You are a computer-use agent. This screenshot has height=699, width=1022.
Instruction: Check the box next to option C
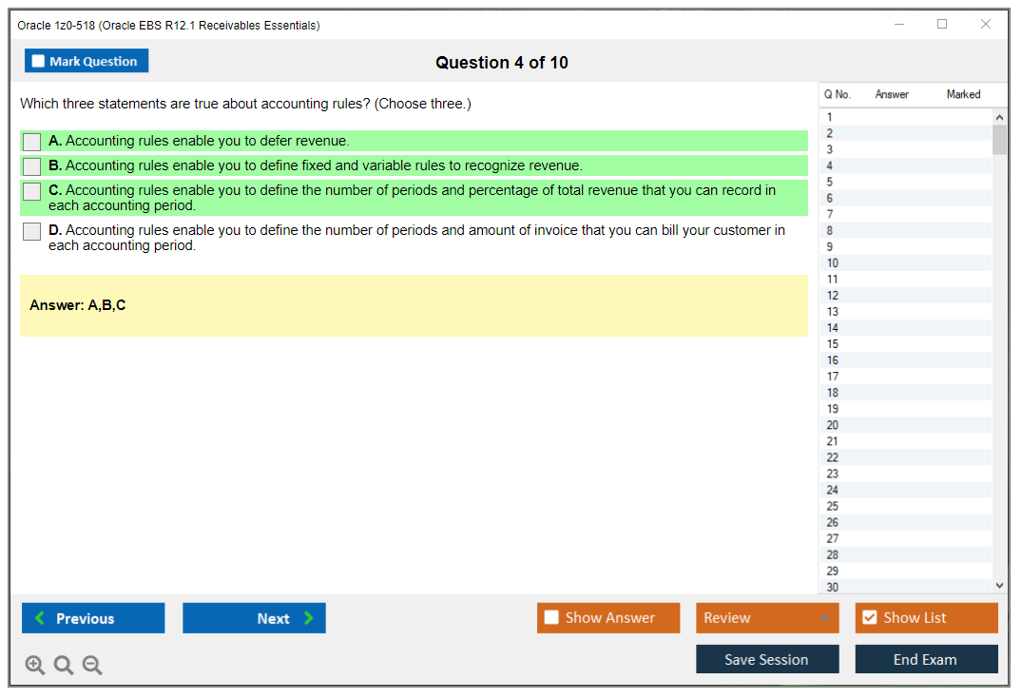pos(32,191)
